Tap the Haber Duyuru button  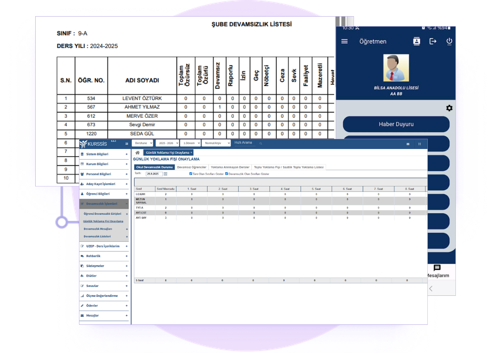[x=396, y=124]
